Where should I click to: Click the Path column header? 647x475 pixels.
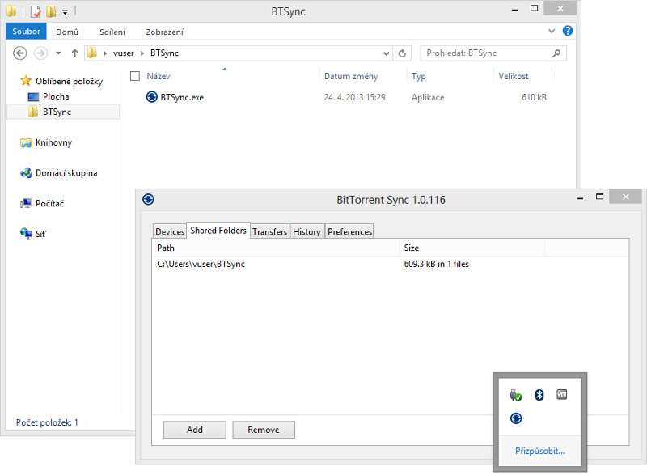click(276, 248)
